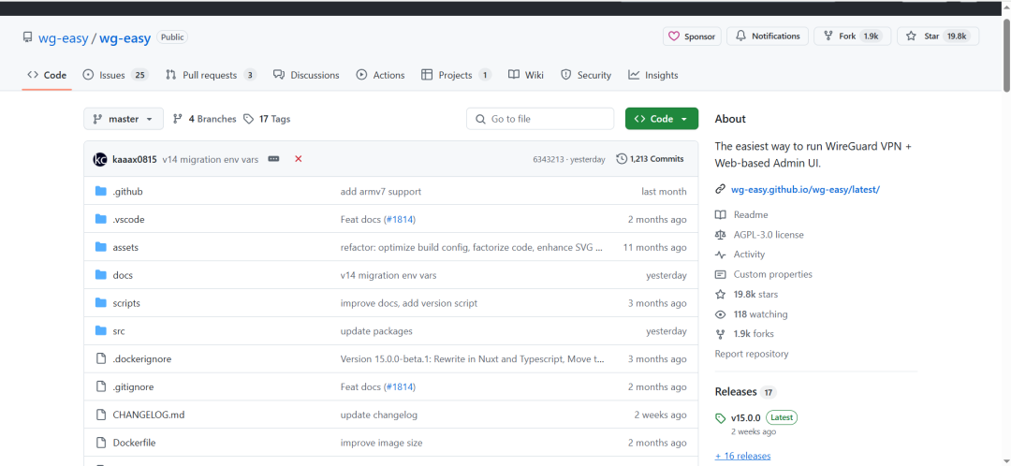Click the src folder icon
1011x466 pixels.
point(100,331)
